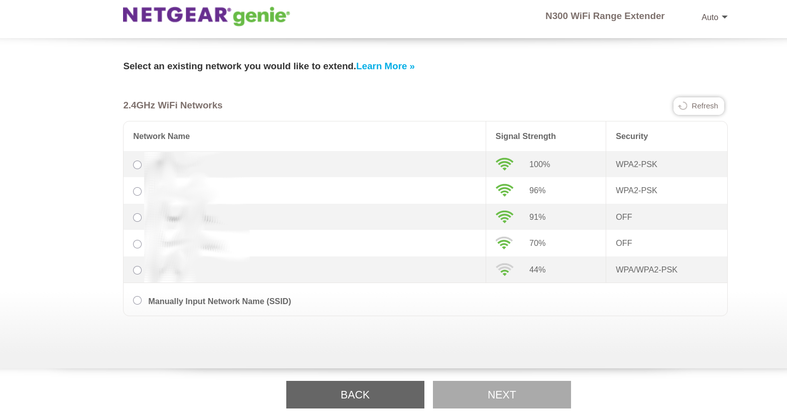Click the 100% signal strength WiFi icon
787x414 pixels.
click(504, 164)
